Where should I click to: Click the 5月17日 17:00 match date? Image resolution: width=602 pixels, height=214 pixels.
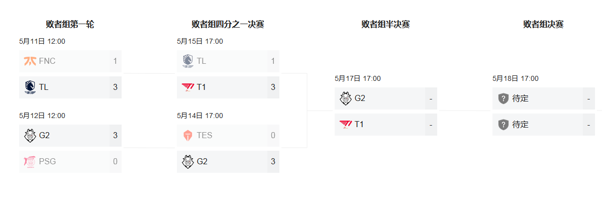pyautogui.click(x=357, y=79)
